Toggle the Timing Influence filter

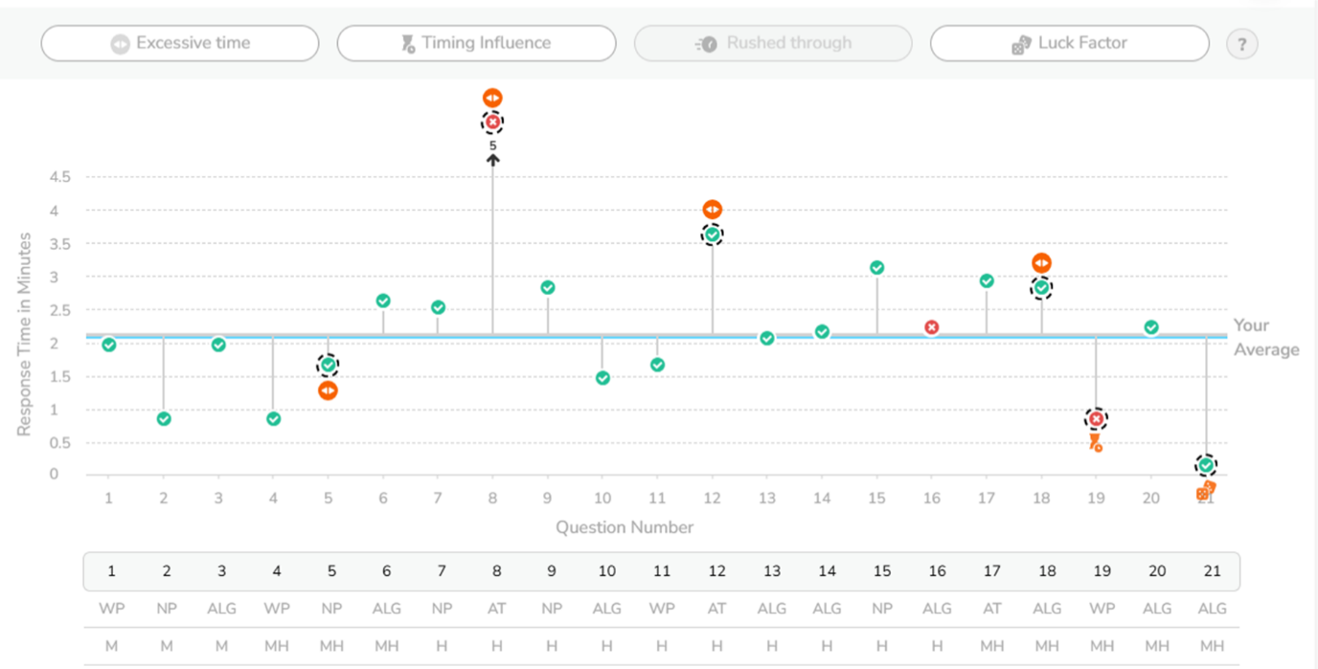pos(476,43)
